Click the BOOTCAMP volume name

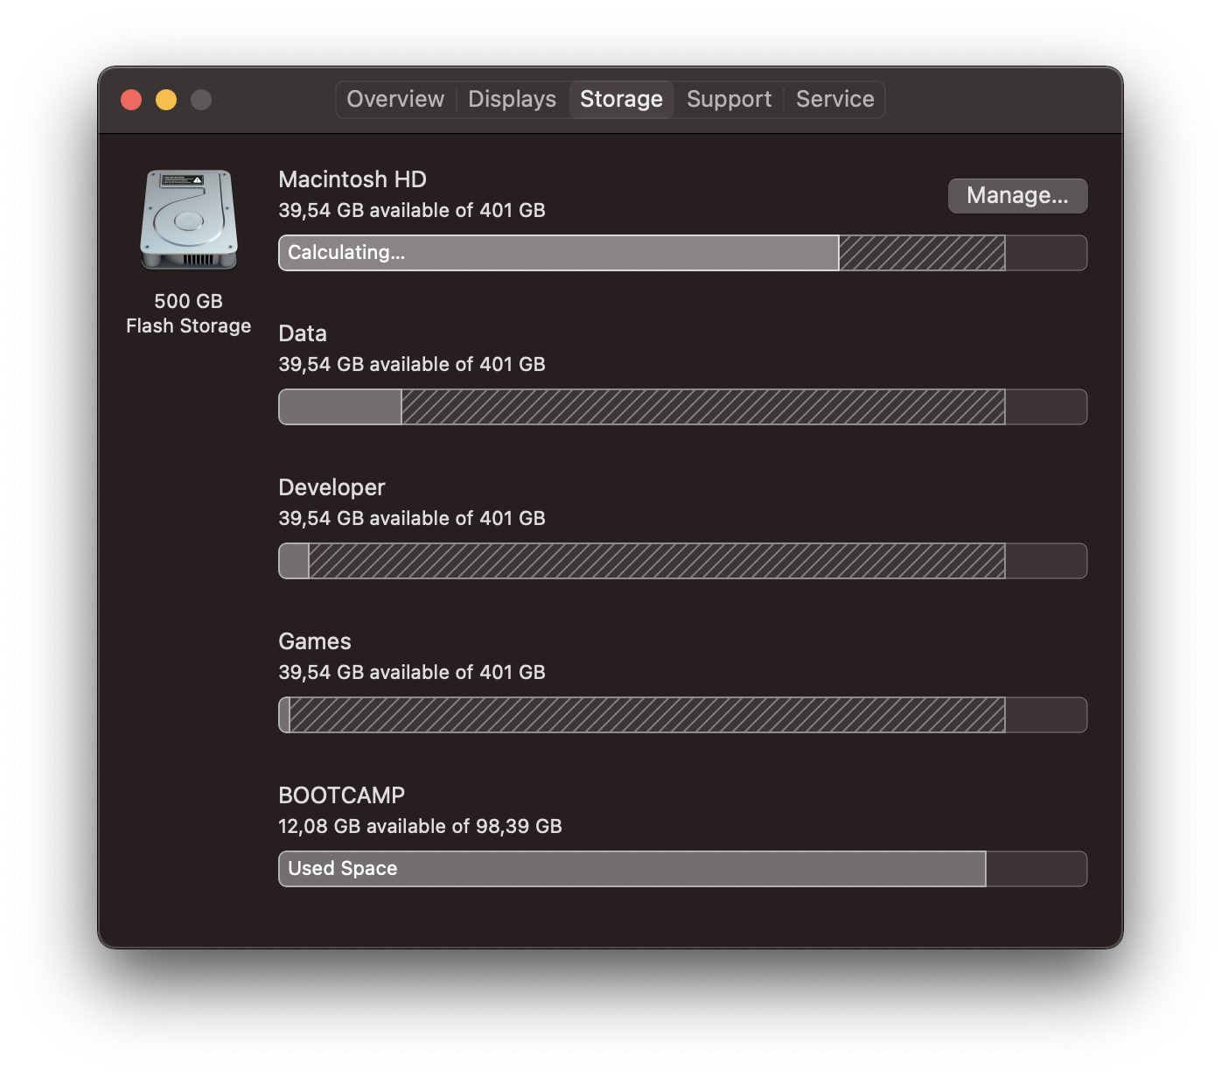tap(342, 795)
